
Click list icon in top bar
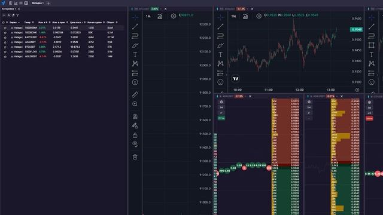click(21, 3)
